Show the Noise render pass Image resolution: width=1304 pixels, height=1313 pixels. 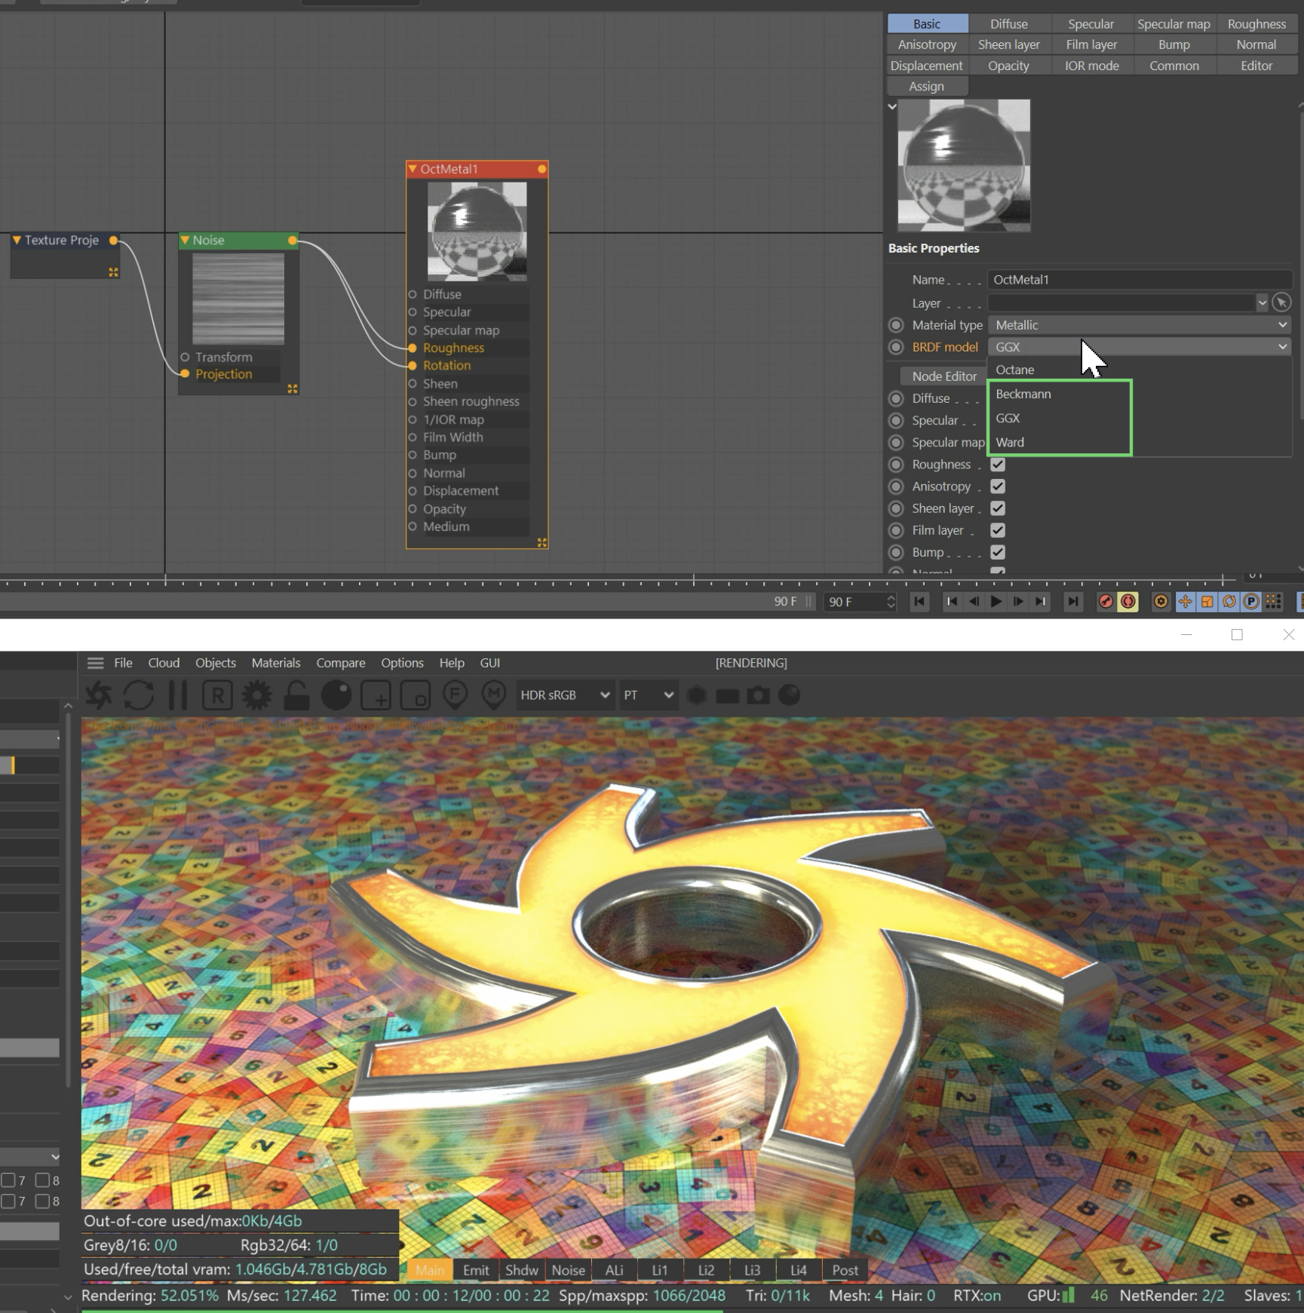point(568,1270)
